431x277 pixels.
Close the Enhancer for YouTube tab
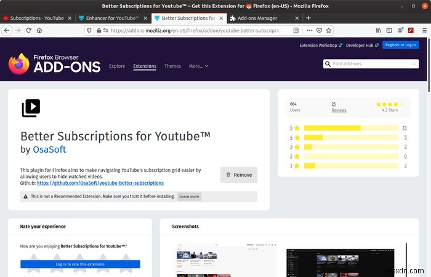(x=145, y=18)
